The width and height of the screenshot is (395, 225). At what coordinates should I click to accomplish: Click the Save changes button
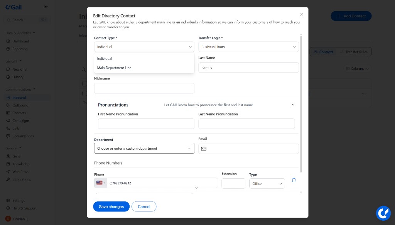[x=111, y=206]
